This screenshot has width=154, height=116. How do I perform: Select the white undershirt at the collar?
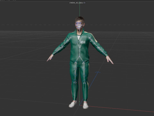point(78,37)
